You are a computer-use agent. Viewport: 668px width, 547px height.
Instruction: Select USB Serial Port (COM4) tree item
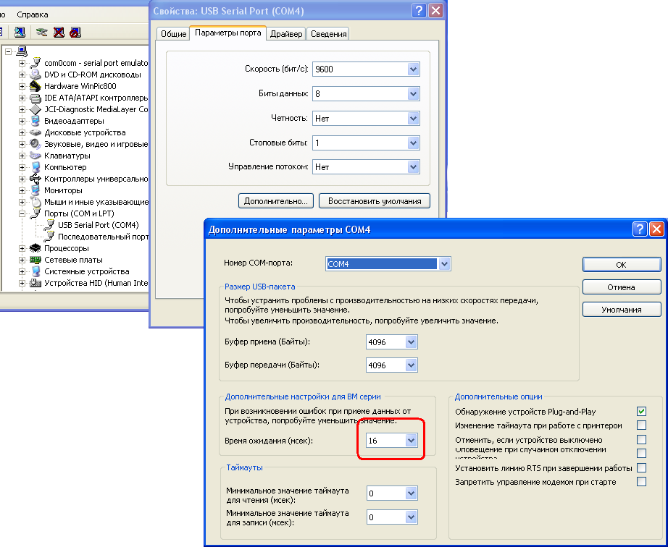point(98,225)
